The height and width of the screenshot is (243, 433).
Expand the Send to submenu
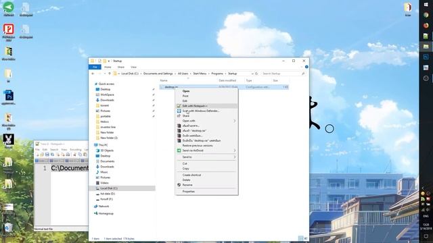[206, 157]
